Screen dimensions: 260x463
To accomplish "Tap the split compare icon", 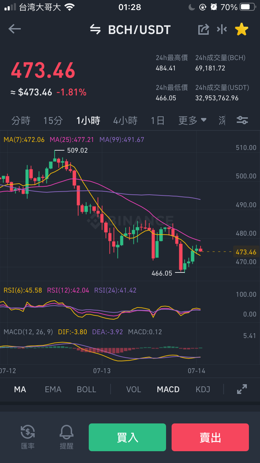I will [222, 30].
